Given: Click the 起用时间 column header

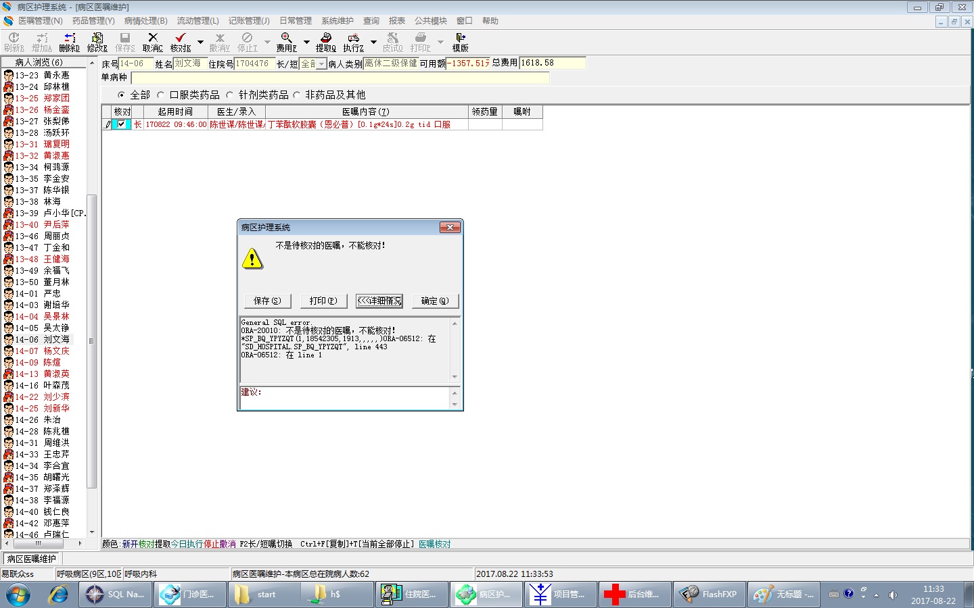Looking at the screenshot, I should [x=175, y=111].
